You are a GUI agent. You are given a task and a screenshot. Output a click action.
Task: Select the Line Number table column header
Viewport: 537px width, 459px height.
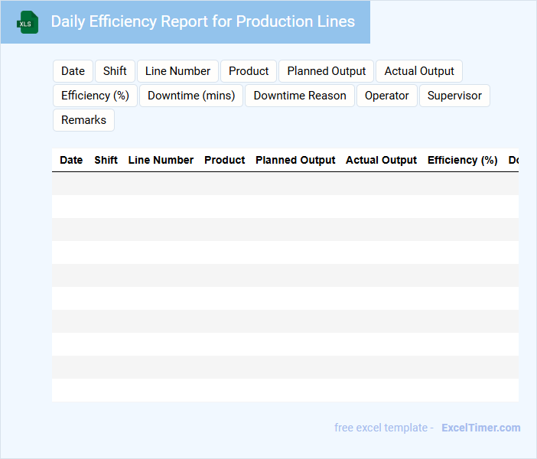coord(161,160)
